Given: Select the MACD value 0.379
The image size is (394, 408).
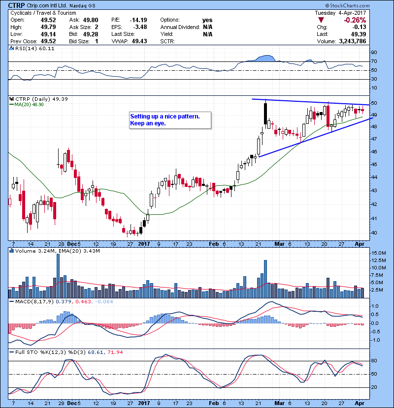Looking at the screenshot, I should [x=64, y=302].
